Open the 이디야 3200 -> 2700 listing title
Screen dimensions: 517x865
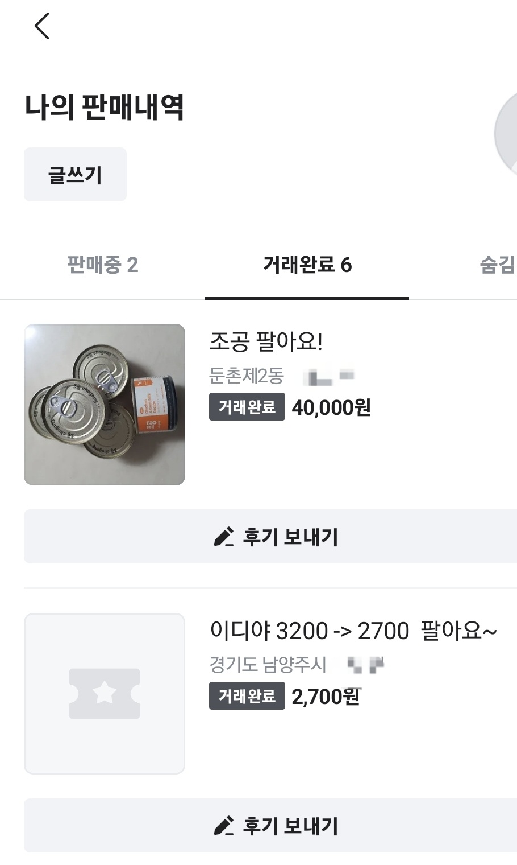coord(353,631)
